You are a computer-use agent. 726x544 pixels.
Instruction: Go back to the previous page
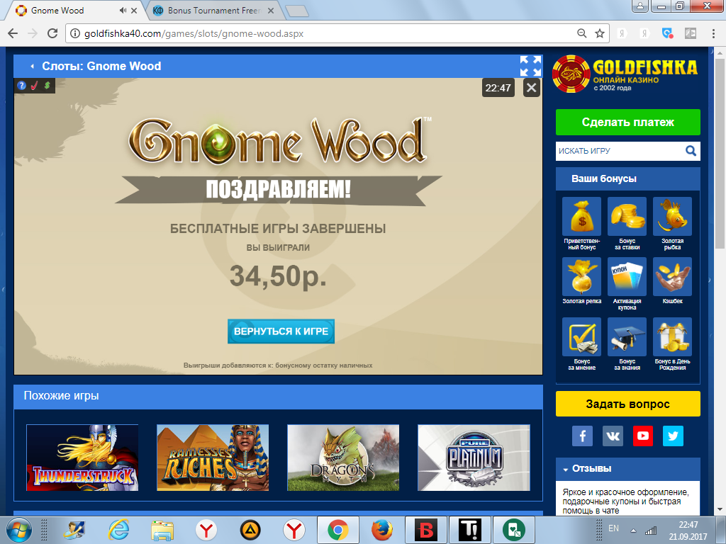tap(13, 33)
